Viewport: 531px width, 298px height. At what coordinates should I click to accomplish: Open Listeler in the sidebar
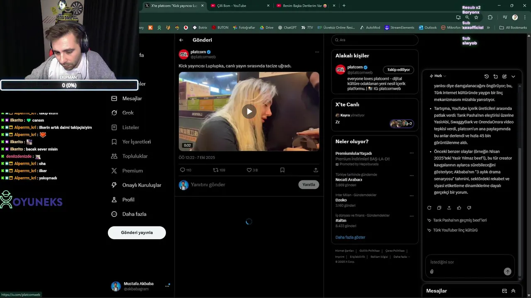click(126, 127)
